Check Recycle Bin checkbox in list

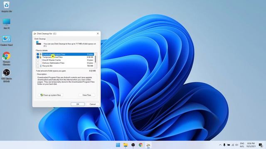(38, 66)
